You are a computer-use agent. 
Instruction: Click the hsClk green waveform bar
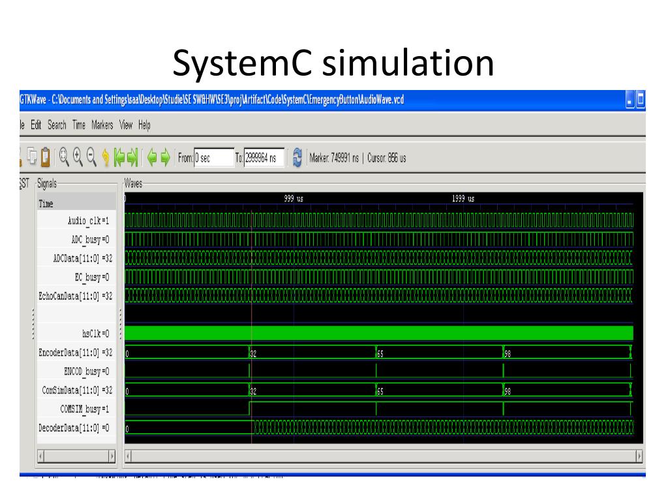379,333
